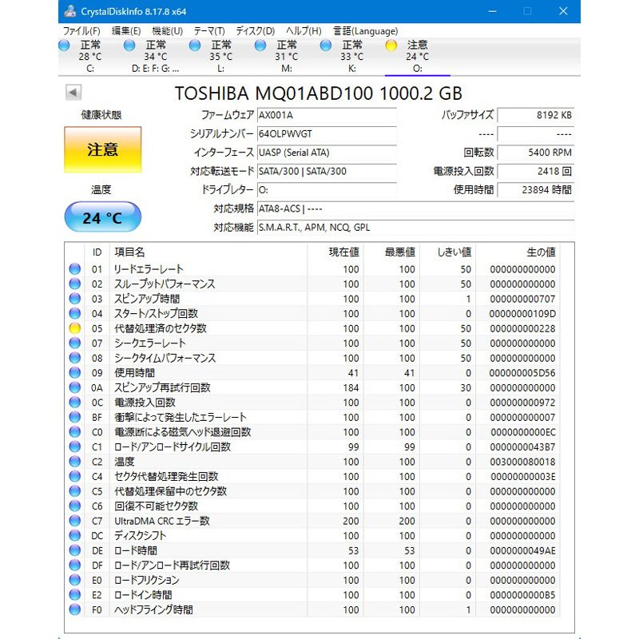Click the drive letter field O:
Image resolution: width=639 pixels, height=639 pixels.
pyautogui.click(x=327, y=190)
